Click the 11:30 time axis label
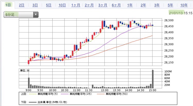Image resolution: width=193 pixels, height=106 pixels. (x=89, y=90)
